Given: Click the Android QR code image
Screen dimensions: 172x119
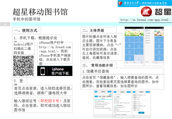Looking at the screenshot, I should coord(24,66).
